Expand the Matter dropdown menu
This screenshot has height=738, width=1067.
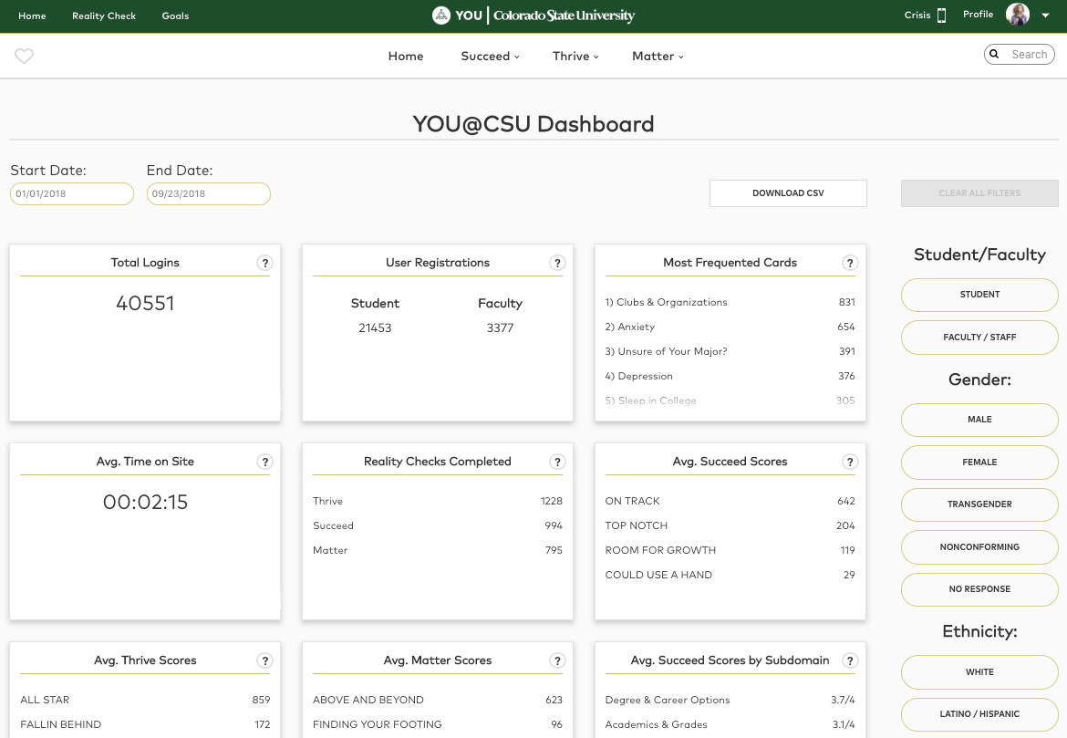click(658, 56)
